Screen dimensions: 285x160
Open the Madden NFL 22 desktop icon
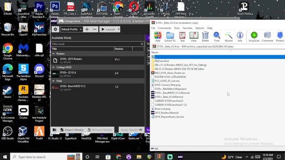[x=39, y=93]
